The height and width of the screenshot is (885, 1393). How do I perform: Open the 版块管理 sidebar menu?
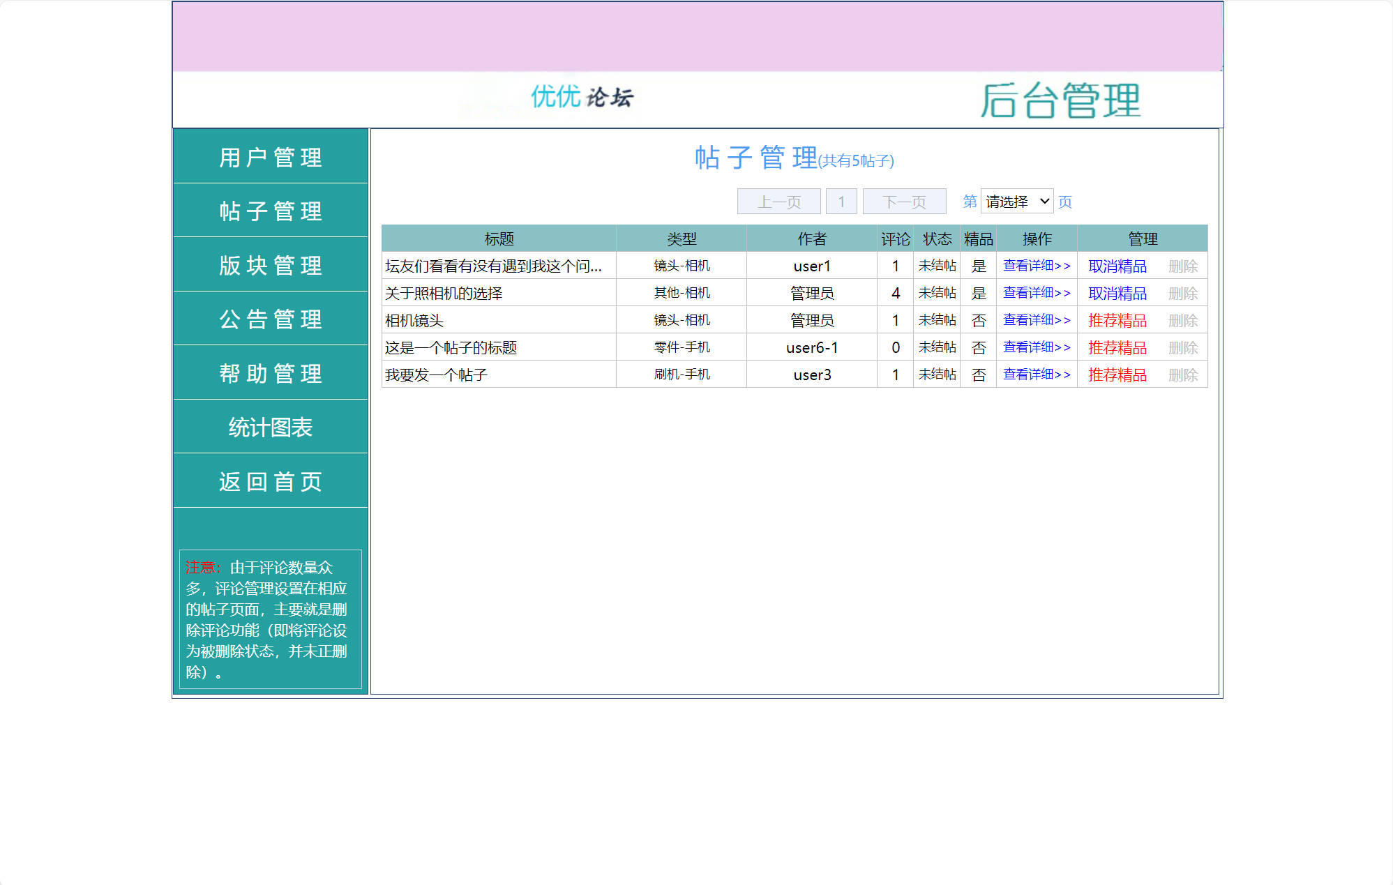click(270, 265)
